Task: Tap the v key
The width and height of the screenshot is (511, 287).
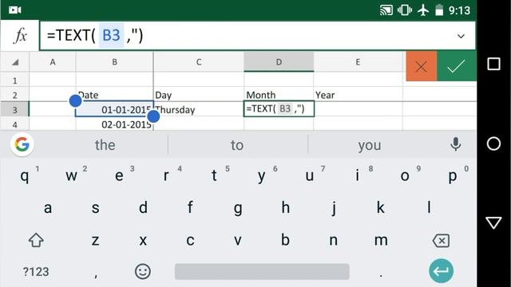Action: click(238, 241)
